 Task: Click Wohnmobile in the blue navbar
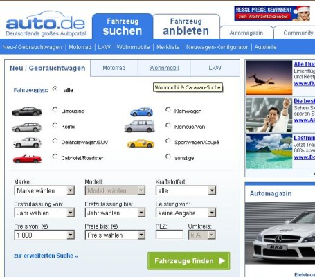[133, 47]
